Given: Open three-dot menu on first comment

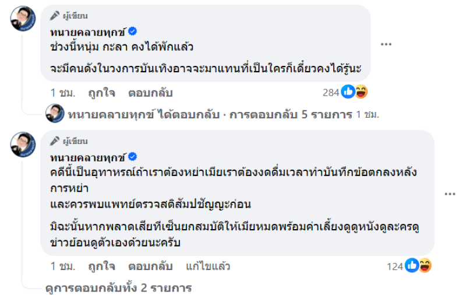Looking at the screenshot, I should [x=386, y=44].
